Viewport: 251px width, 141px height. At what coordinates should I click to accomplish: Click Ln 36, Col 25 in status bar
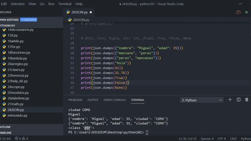(187, 139)
